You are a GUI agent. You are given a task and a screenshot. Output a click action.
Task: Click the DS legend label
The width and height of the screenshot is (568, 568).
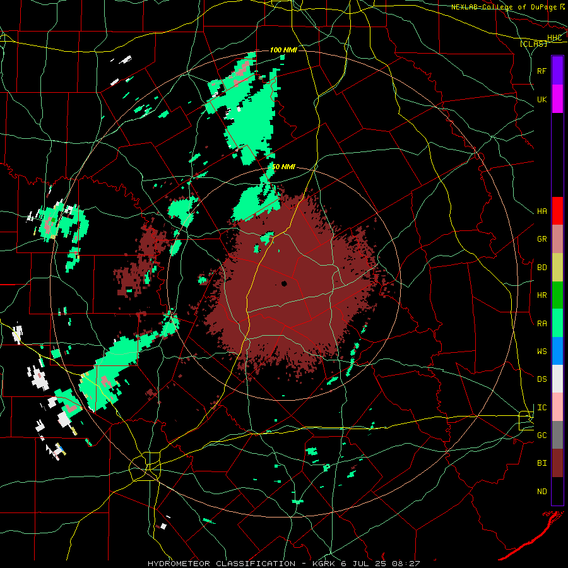pyautogui.click(x=542, y=379)
